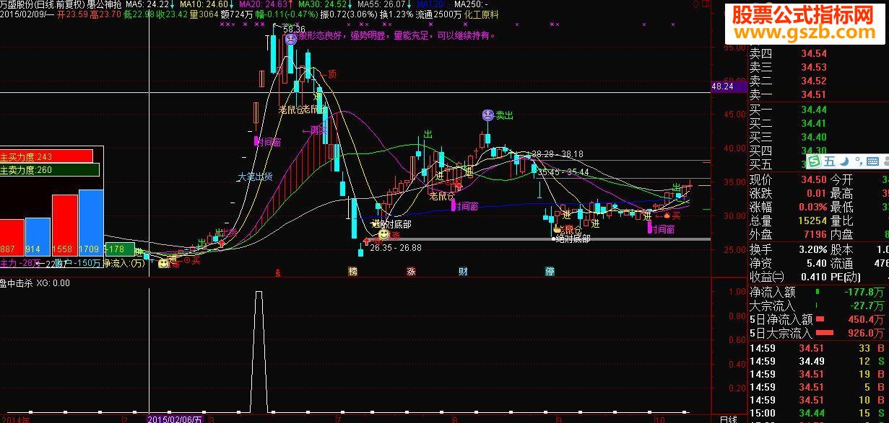Click the 财 info marker icon
The height and width of the screenshot is (423, 889).
[463, 272]
